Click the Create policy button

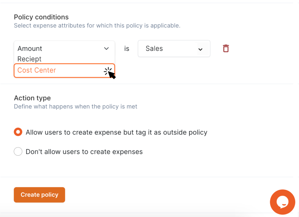(x=39, y=195)
